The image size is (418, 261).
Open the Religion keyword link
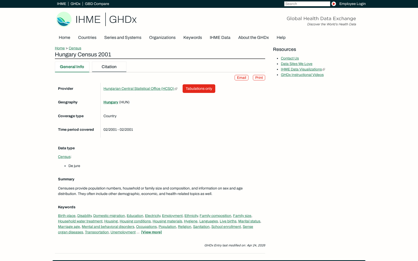pyautogui.click(x=184, y=227)
